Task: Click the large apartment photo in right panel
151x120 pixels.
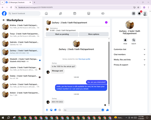Action: pos(130,25)
